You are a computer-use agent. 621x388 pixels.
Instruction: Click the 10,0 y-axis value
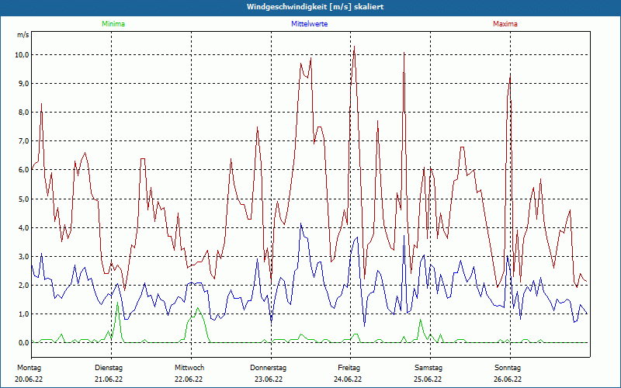(x=22, y=54)
